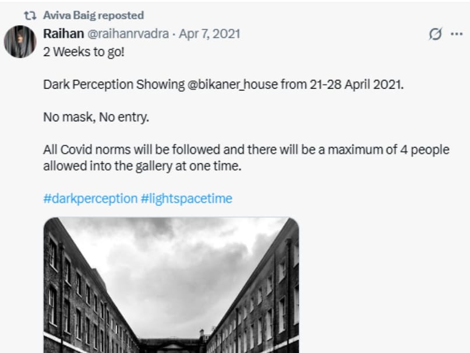Open Raihan's profile avatar picture

point(20,41)
